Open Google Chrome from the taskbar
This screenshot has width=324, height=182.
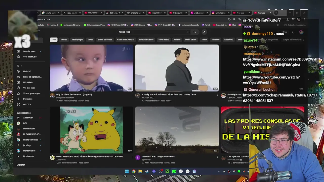tap(133, 171)
